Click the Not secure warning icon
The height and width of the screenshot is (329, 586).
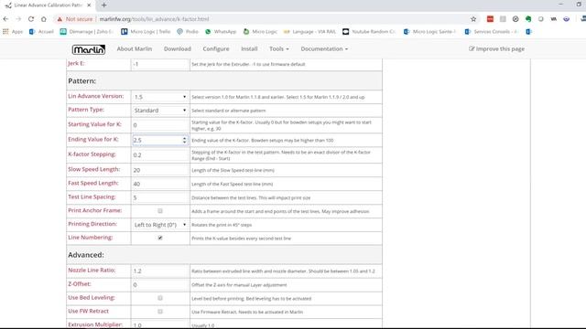pos(60,19)
